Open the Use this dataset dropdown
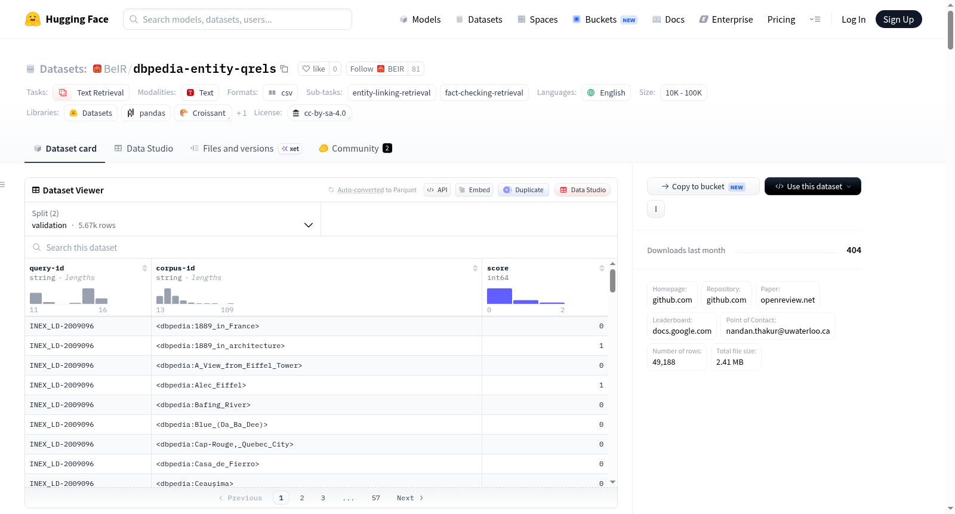Image resolution: width=955 pixels, height=514 pixels. pyautogui.click(x=812, y=186)
